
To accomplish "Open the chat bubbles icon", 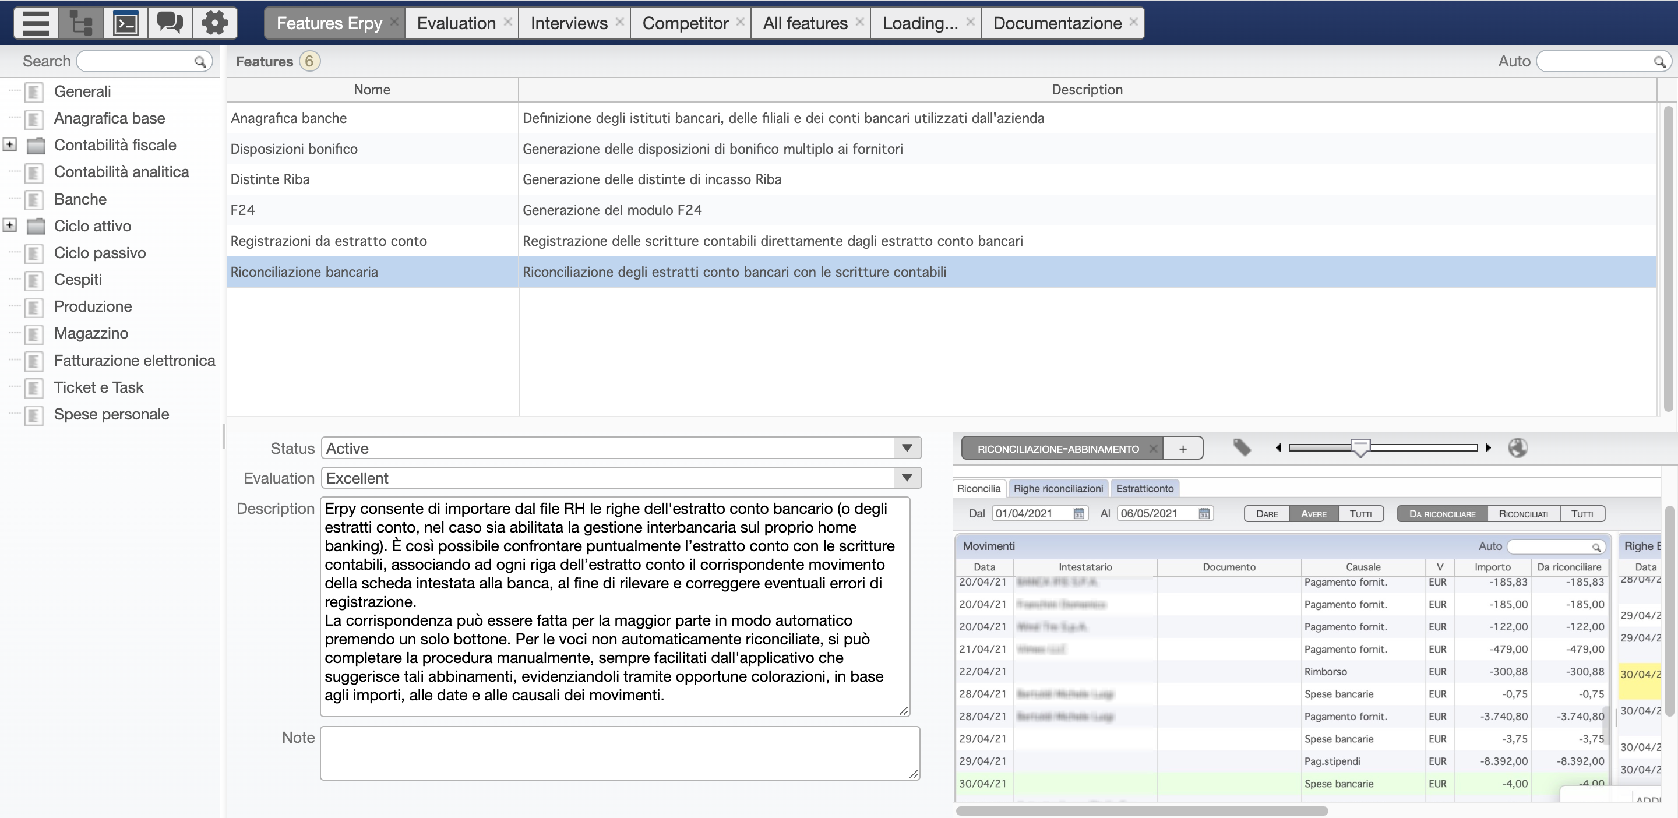I will click(170, 23).
